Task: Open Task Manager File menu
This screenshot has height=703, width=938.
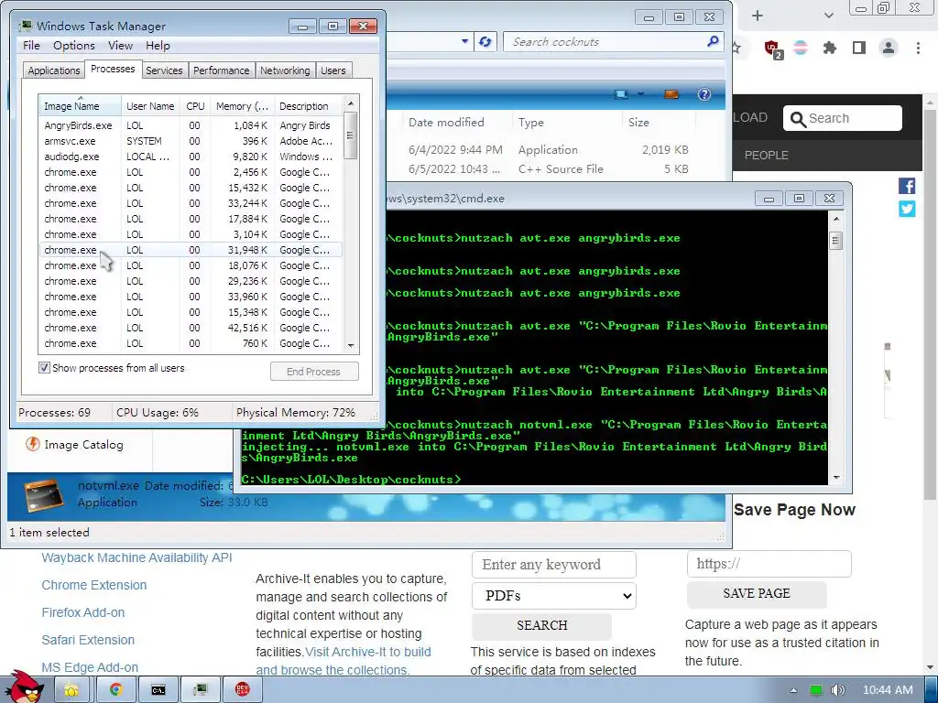Action: [31, 46]
